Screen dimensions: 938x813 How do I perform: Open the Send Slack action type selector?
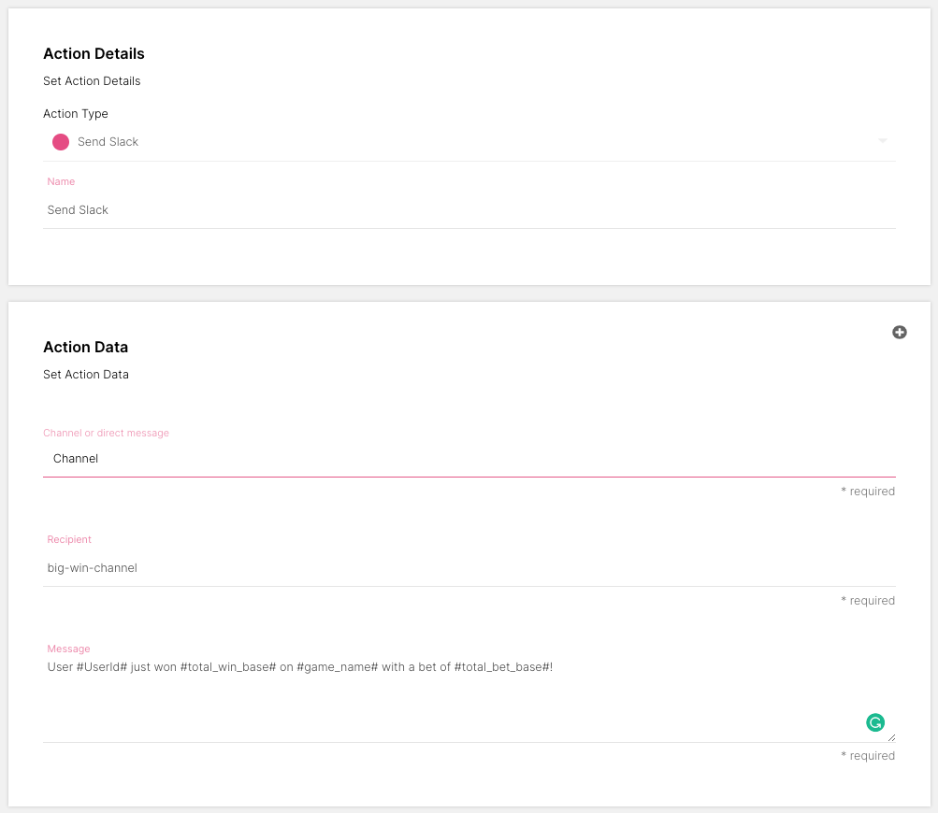[468, 142]
